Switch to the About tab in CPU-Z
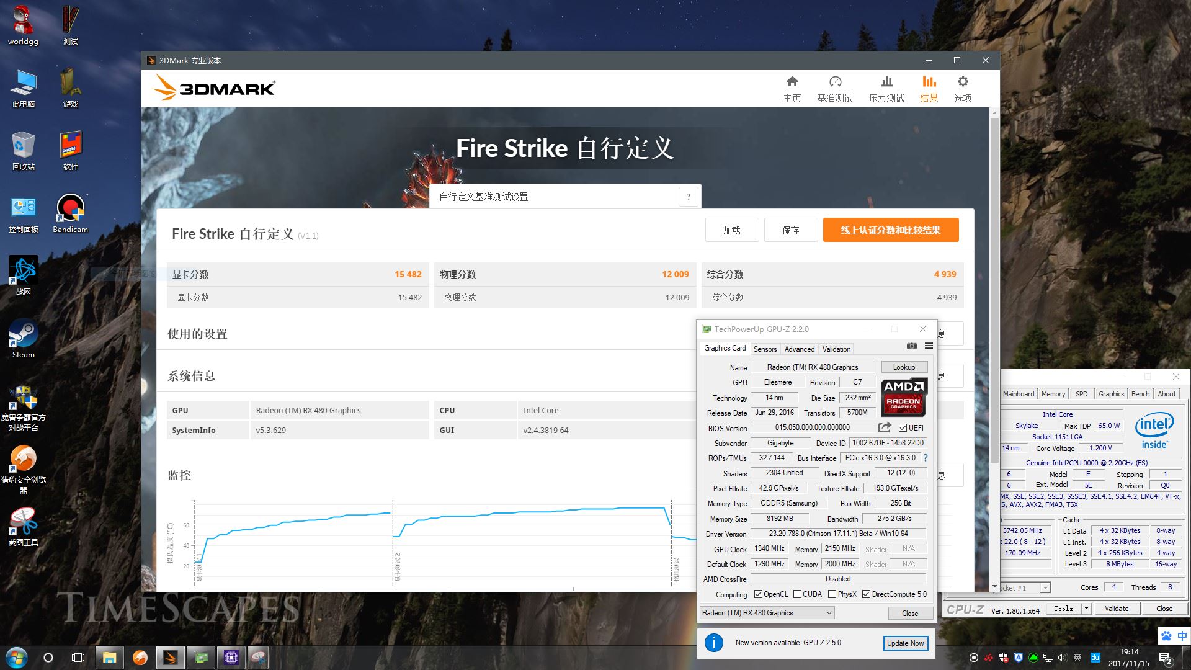 pos(1167,394)
